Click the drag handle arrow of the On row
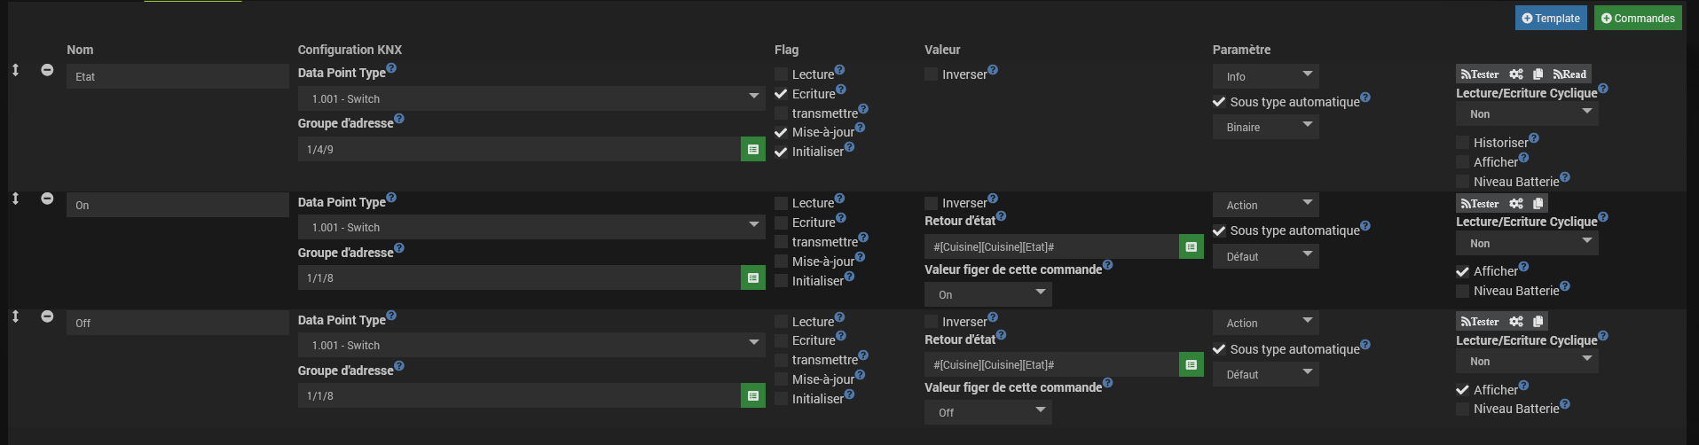This screenshot has width=1699, height=445. click(x=15, y=199)
